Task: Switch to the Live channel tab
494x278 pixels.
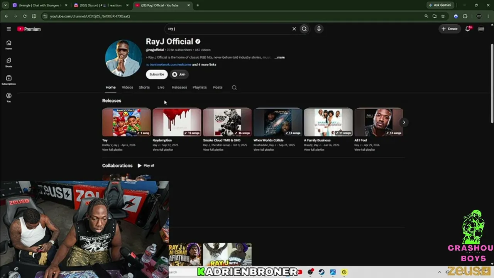Action: 161,87
